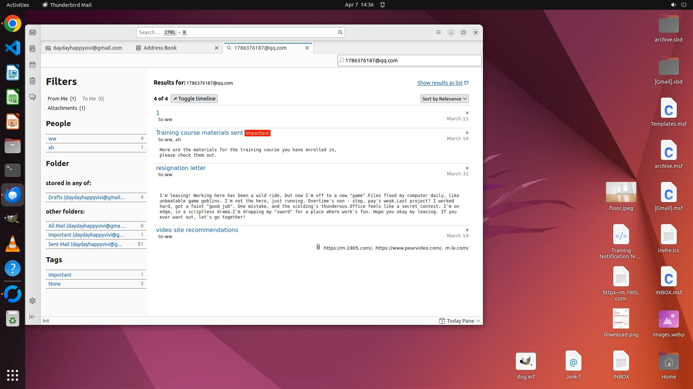This screenshot has width=693, height=389.
Task: Toggle the 'From Me' filter
Action: click(61, 99)
